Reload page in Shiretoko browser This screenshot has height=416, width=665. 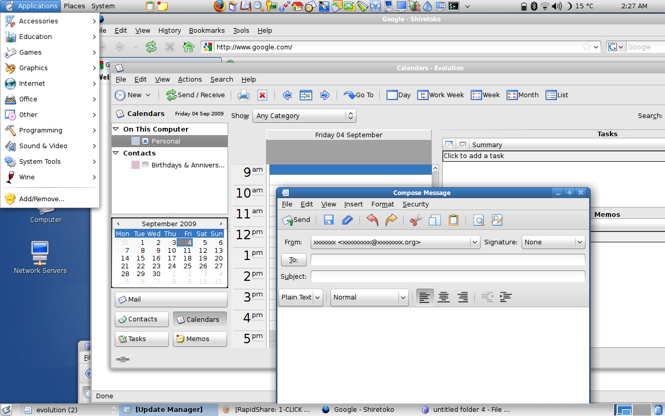(151, 47)
